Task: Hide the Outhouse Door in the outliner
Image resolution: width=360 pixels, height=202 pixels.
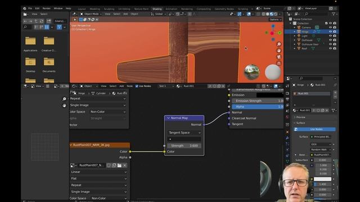Action: click(330, 44)
